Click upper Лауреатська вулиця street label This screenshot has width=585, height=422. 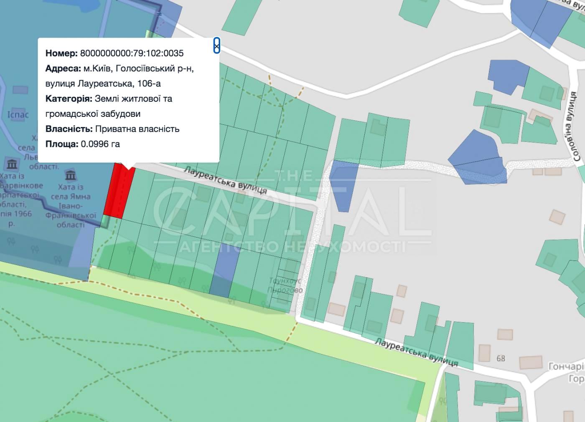225,180
